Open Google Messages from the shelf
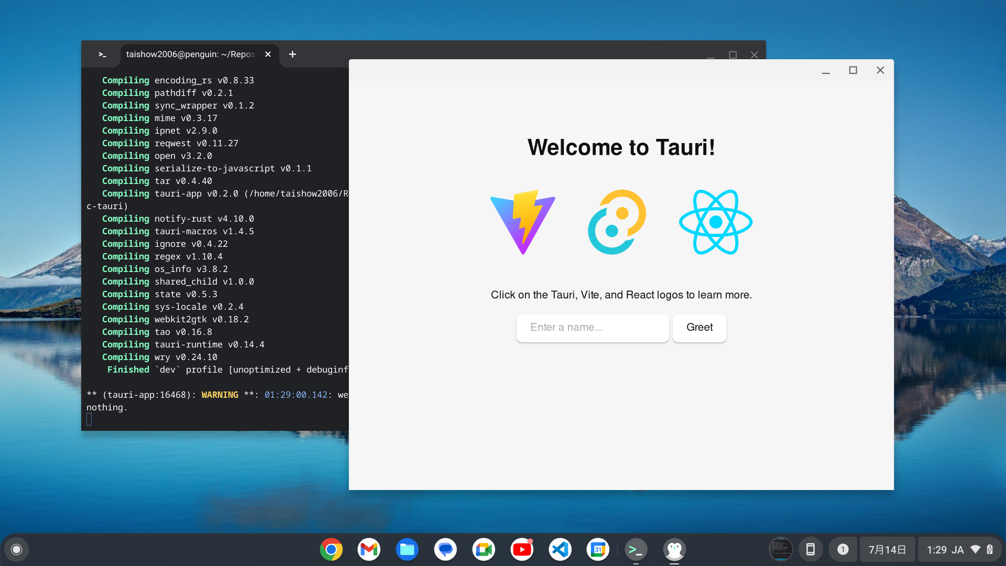The width and height of the screenshot is (1006, 566). (445, 549)
